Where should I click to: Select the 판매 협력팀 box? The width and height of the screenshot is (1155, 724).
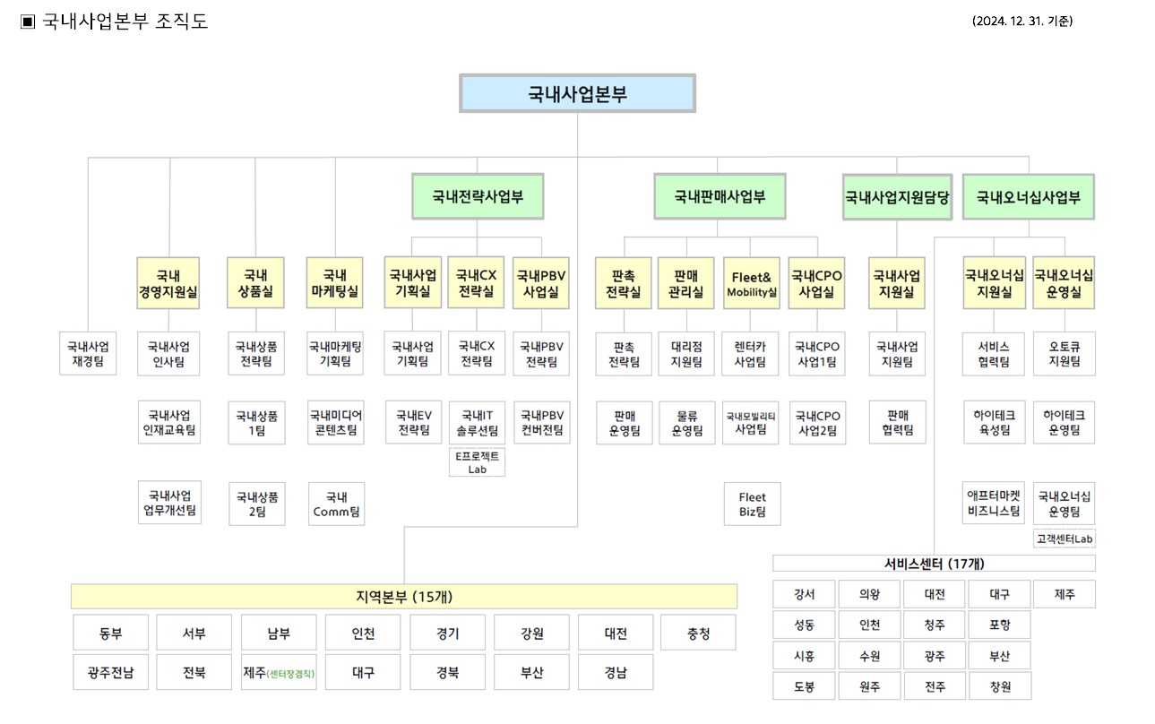[x=898, y=423]
